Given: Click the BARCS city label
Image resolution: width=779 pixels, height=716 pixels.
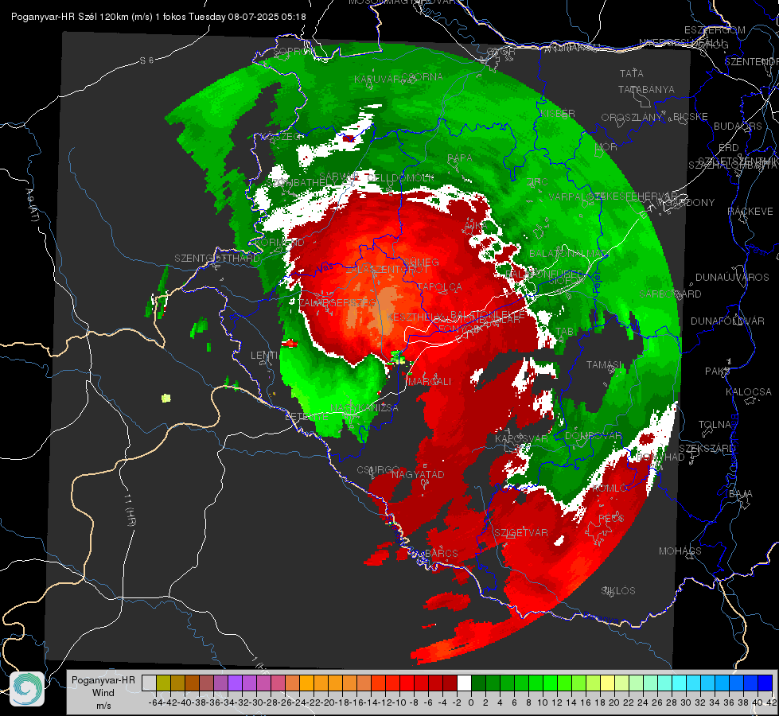Looking at the screenshot, I should click(x=442, y=553).
